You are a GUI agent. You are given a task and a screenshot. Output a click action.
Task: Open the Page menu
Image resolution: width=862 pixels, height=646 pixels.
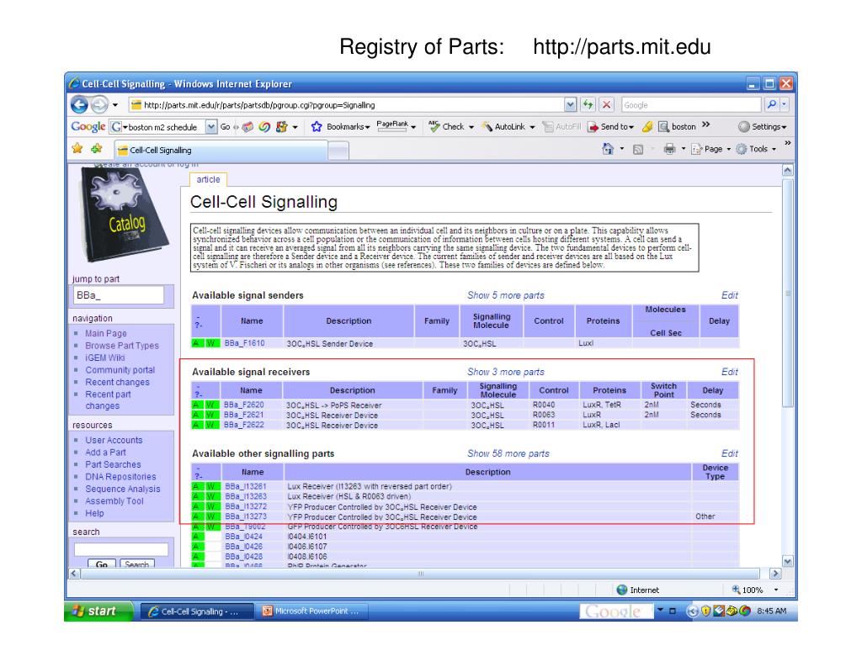pos(711,149)
